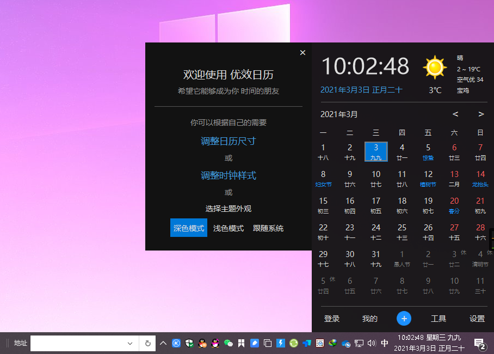494x354 pixels.
Task: Click the refresh icon beside the address bar
Action: (x=147, y=343)
